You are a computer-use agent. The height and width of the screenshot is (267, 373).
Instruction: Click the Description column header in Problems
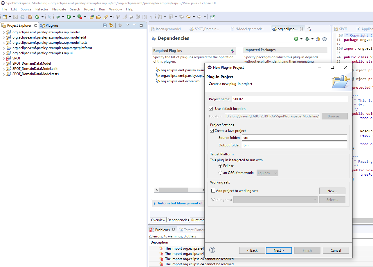(x=159, y=242)
